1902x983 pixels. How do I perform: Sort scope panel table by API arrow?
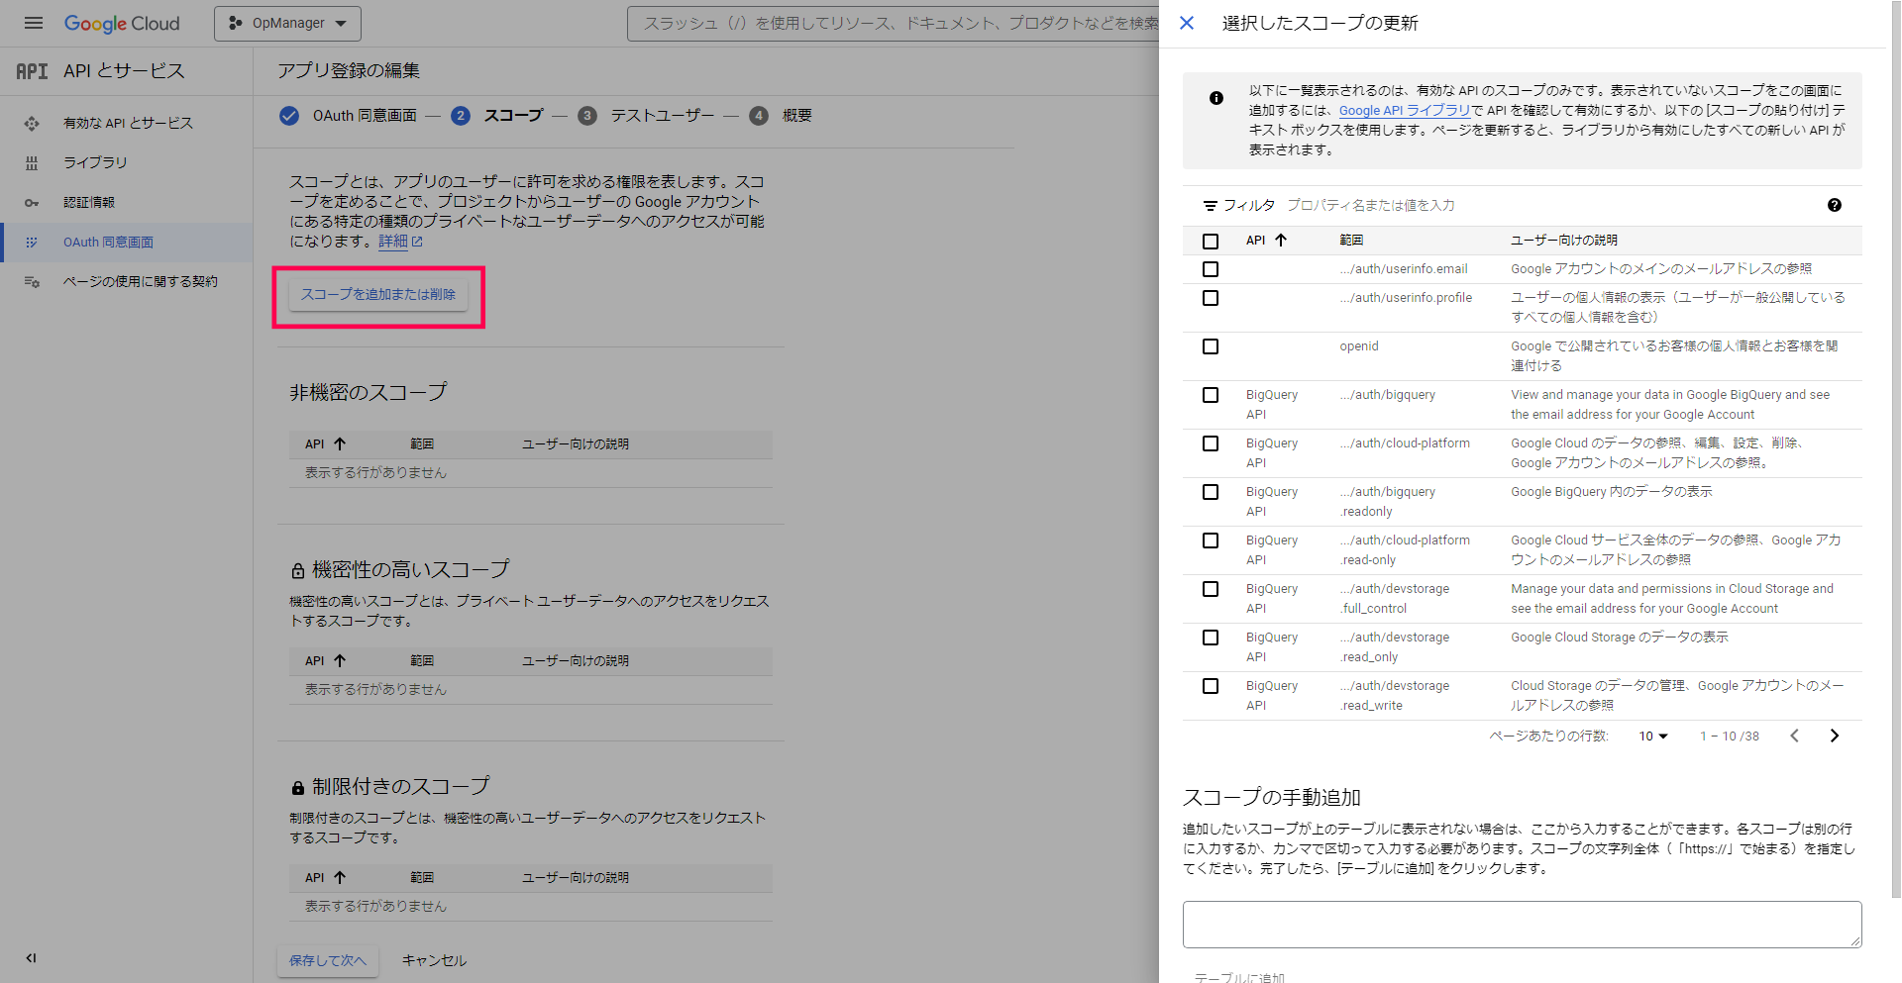[1281, 241]
